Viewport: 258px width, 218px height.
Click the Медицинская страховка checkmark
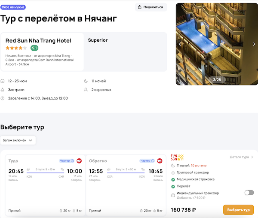click(x=173, y=179)
